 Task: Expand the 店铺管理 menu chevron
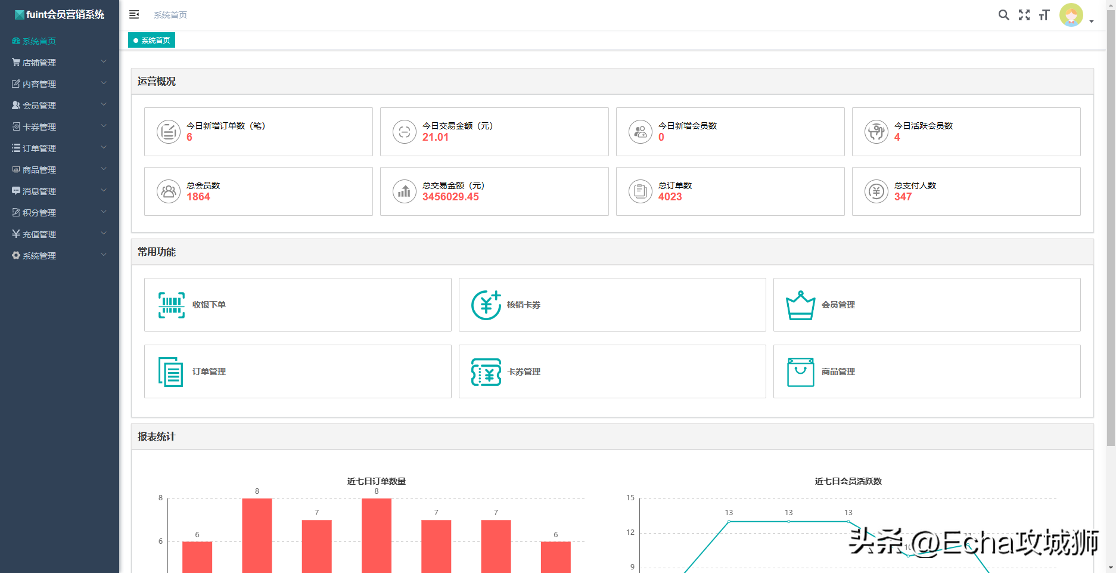click(x=104, y=61)
